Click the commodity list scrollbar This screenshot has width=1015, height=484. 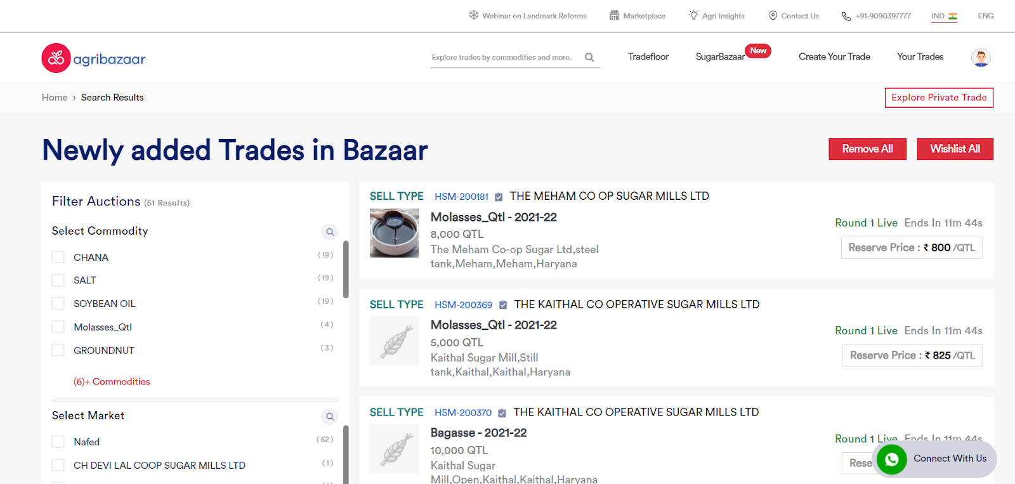346,269
